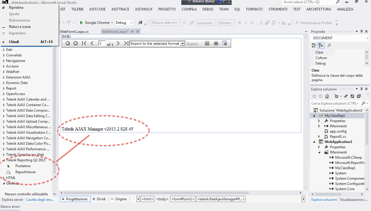This screenshot has width=371, height=211.
Task: Click the search magnifier in Avvio veloce
Action: tap(338, 2)
